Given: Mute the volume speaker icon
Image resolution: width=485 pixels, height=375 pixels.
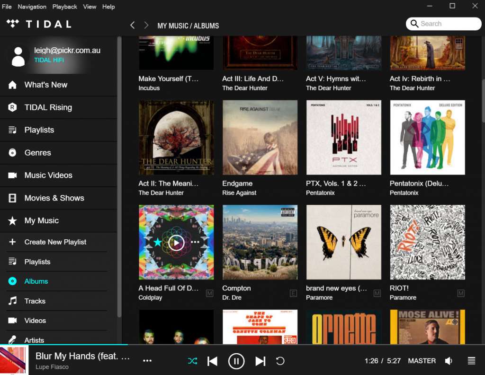Looking at the screenshot, I should point(449,361).
